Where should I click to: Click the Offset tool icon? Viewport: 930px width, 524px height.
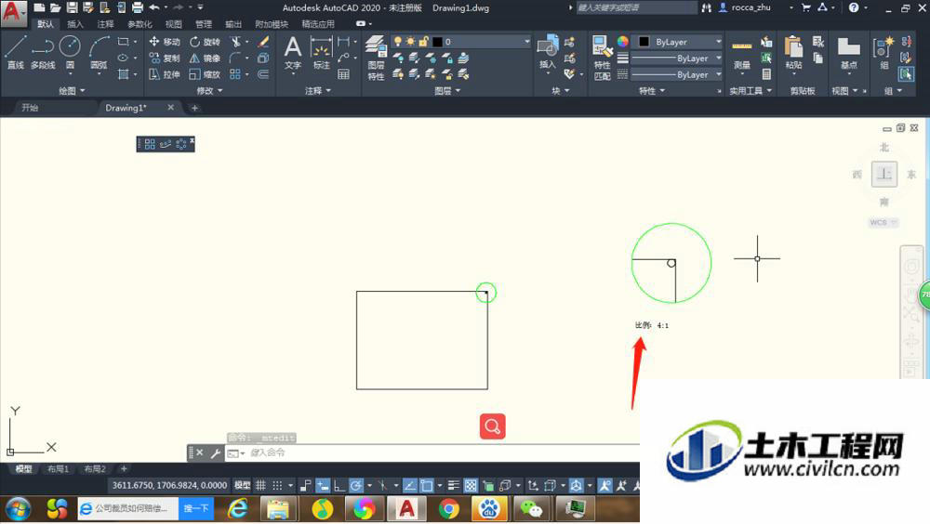point(263,74)
